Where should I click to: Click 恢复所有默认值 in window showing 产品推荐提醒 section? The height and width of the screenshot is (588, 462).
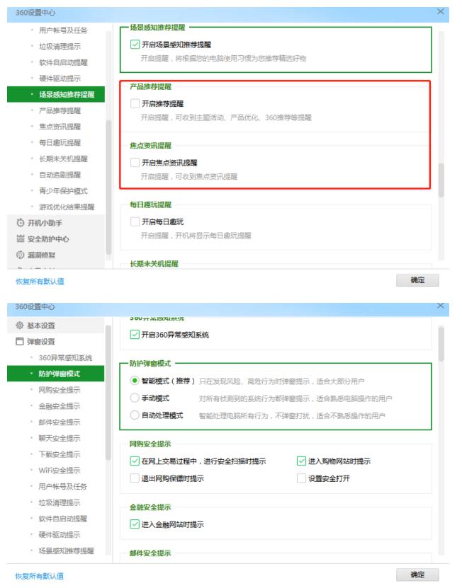[40, 281]
